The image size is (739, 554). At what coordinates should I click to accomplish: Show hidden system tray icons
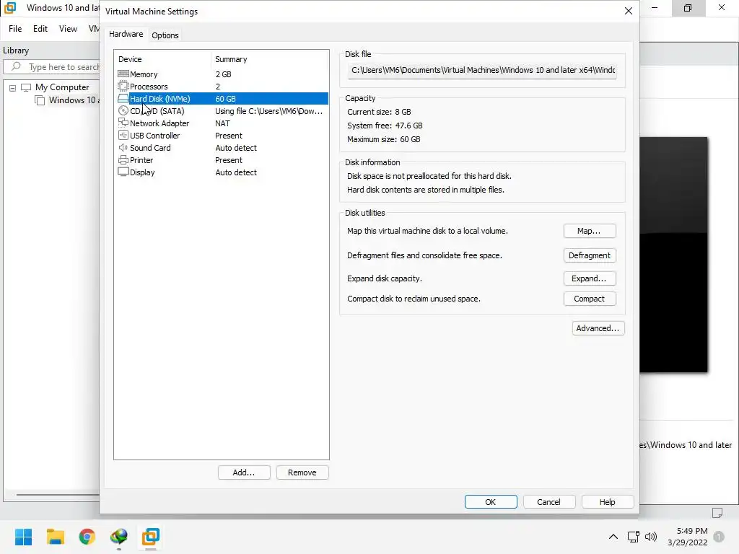click(x=613, y=537)
